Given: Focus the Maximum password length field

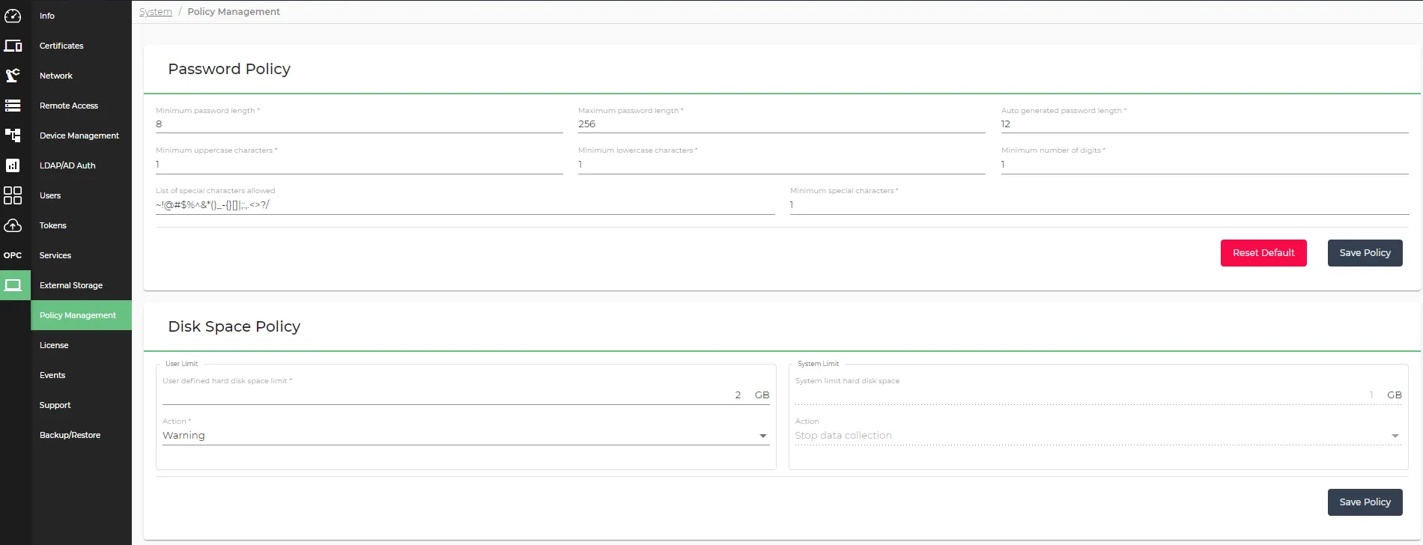Looking at the screenshot, I should tap(782, 124).
